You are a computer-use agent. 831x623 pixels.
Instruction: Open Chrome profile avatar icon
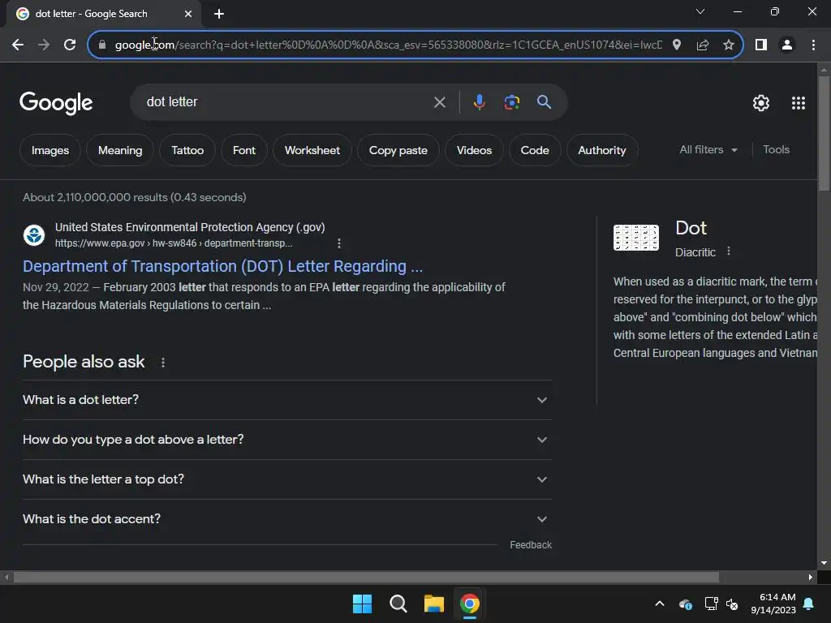tap(787, 45)
